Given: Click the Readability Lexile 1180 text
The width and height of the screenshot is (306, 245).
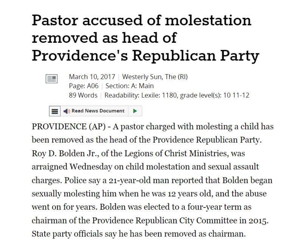Looking at the screenshot, I should pos(141,95).
